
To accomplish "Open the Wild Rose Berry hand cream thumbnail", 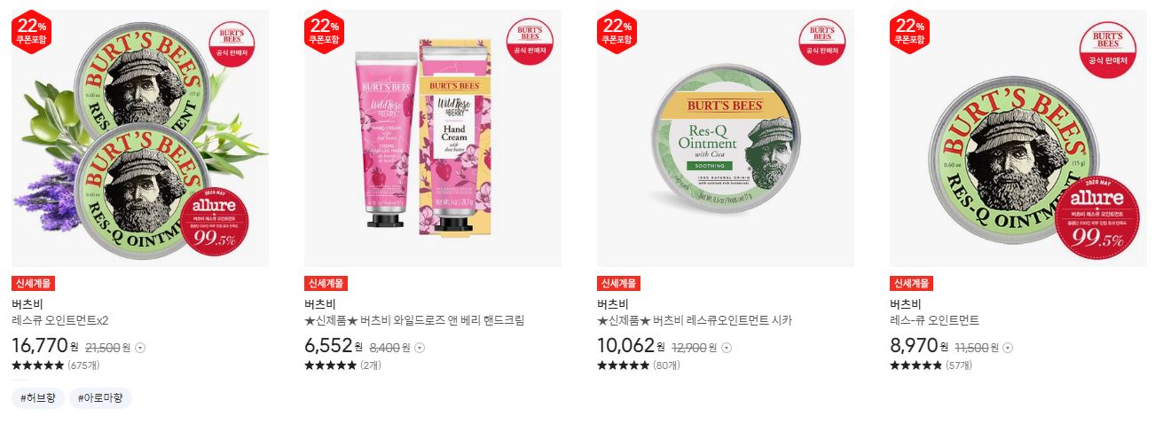I will (433, 138).
